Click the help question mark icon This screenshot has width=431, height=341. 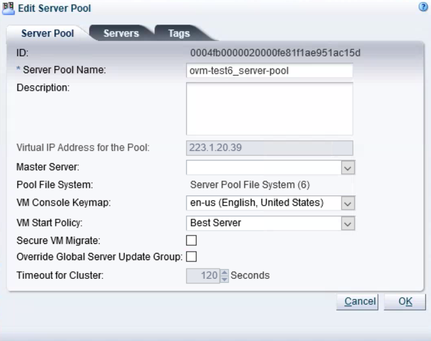tap(423, 7)
